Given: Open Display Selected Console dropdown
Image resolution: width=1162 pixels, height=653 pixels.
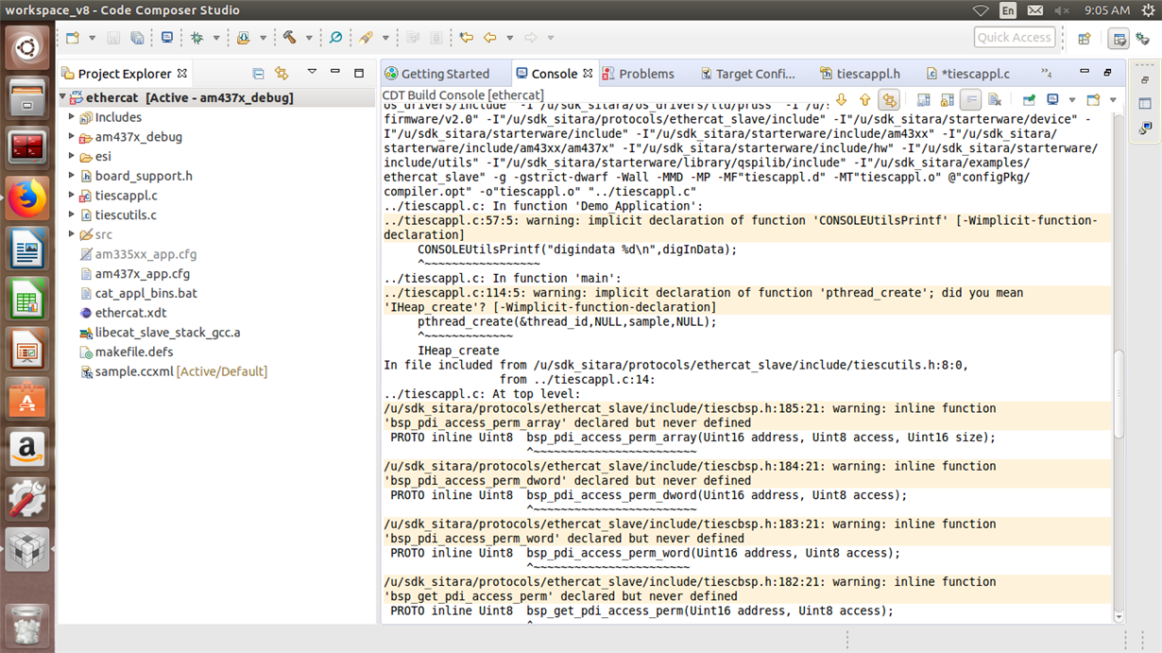Looking at the screenshot, I should 1071,99.
